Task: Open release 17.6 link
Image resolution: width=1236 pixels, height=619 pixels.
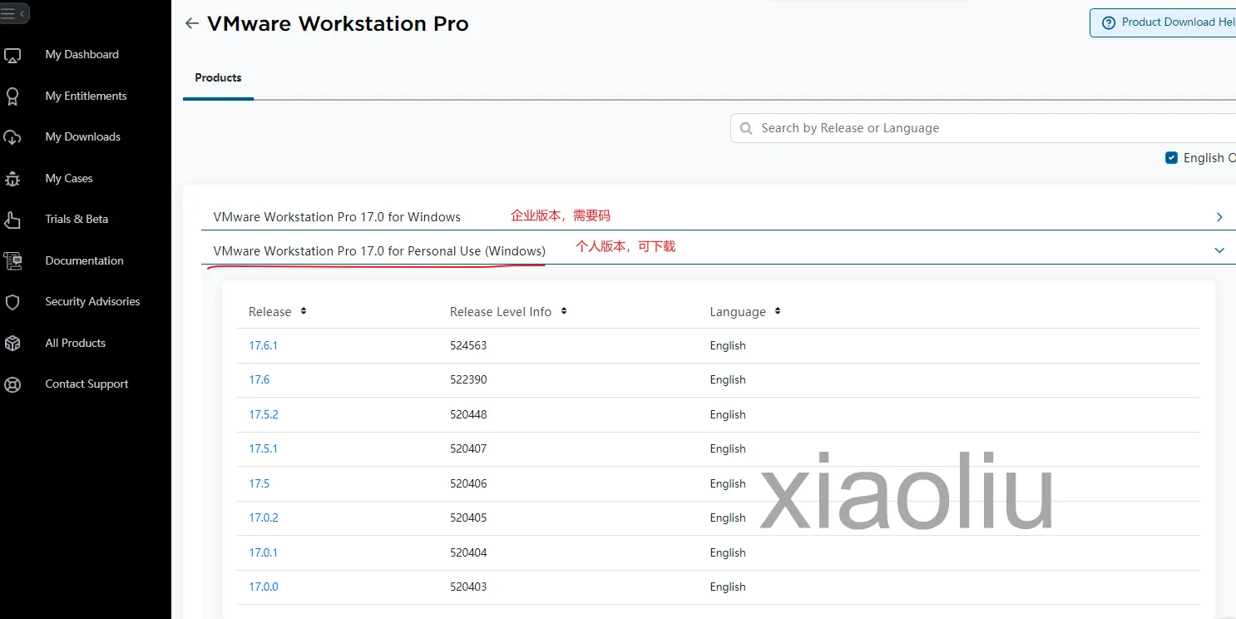Action: 260,380
